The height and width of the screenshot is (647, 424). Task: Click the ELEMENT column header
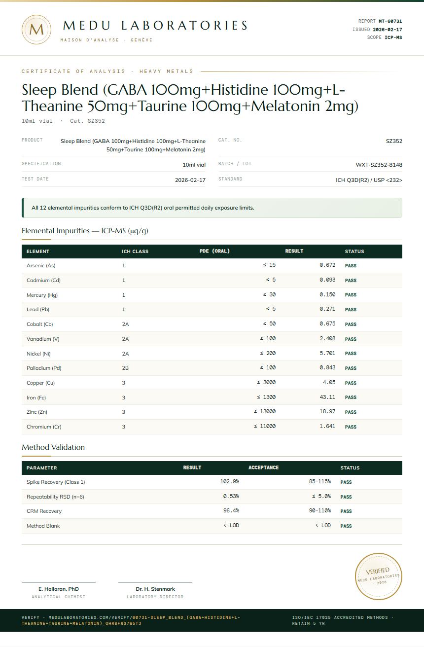pos(38,252)
